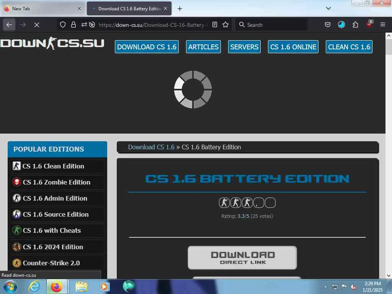Rate two stars using the second rating icon
This screenshot has width=392, height=294.
(235, 203)
